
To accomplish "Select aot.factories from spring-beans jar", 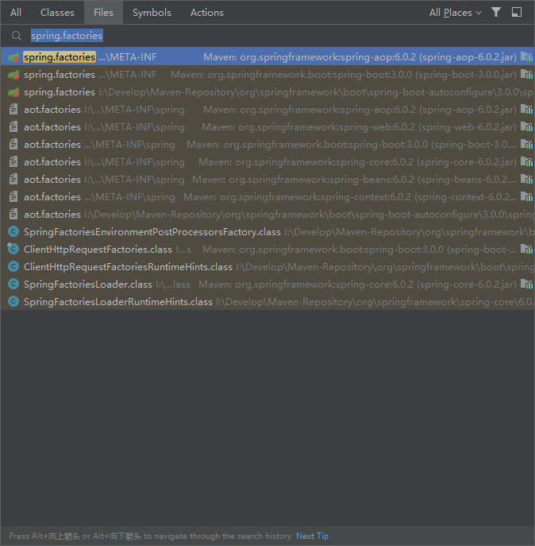I will click(267, 180).
